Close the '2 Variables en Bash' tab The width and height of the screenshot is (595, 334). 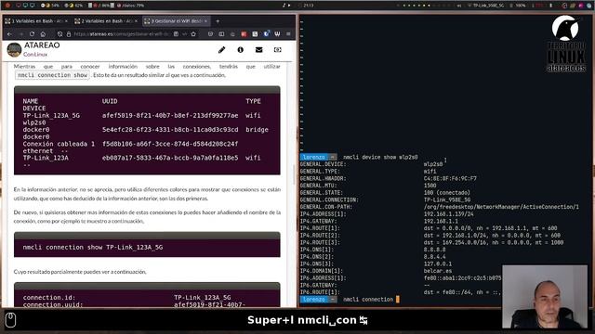pyautogui.click(x=137, y=21)
